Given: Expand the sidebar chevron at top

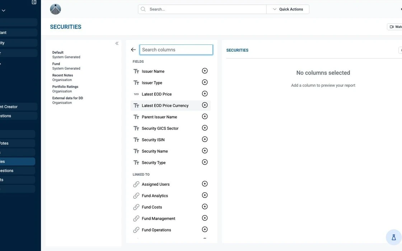Looking at the screenshot, I should [4, 10].
